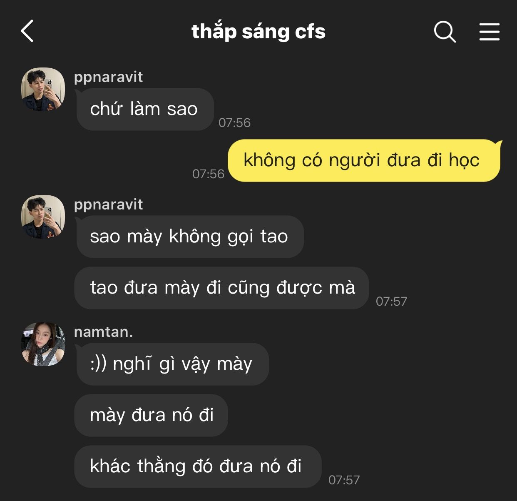The image size is (517, 501).
Task: Open namtan.'s profile avatar
Action: pos(43,344)
